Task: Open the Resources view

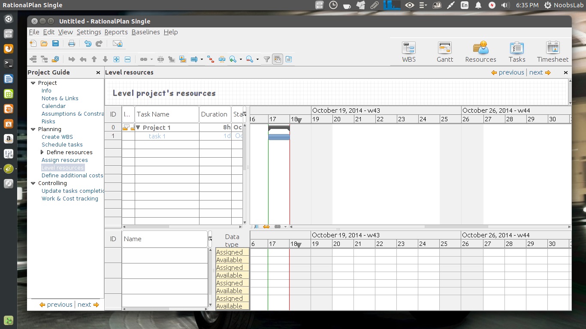Action: pos(480,52)
